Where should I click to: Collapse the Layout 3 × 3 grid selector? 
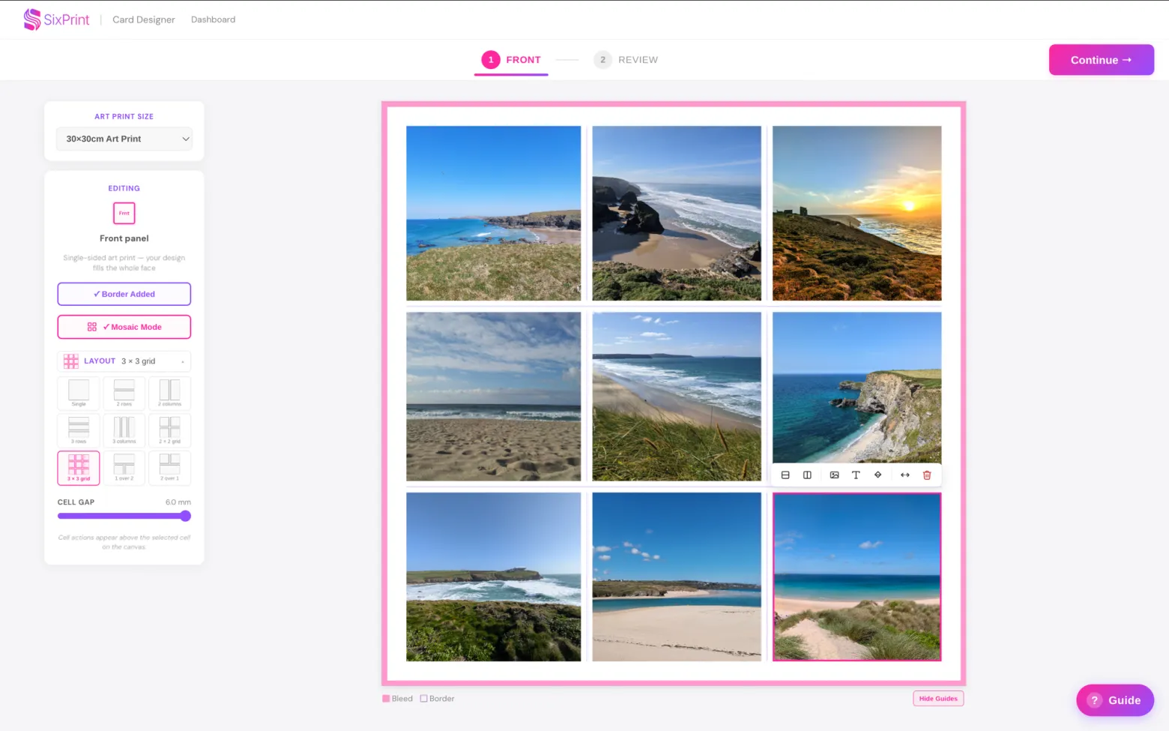pos(124,361)
